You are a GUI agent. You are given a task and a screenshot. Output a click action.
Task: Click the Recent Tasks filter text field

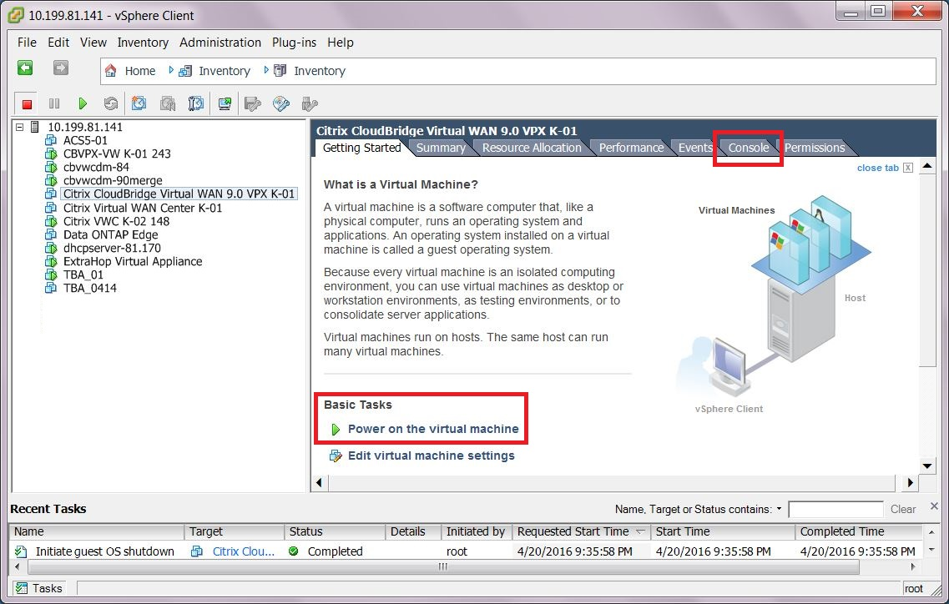pyautogui.click(x=835, y=509)
